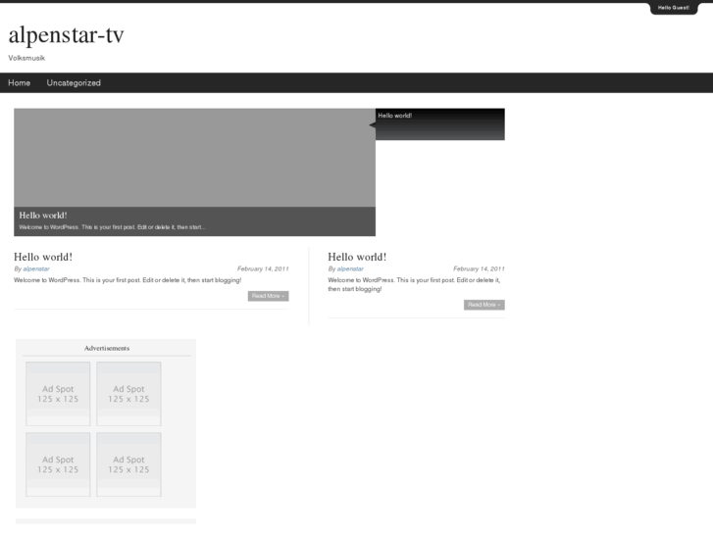Viewport: 713px width, 534px height.
Task: Click the featured slider gray image
Action: coord(194,158)
